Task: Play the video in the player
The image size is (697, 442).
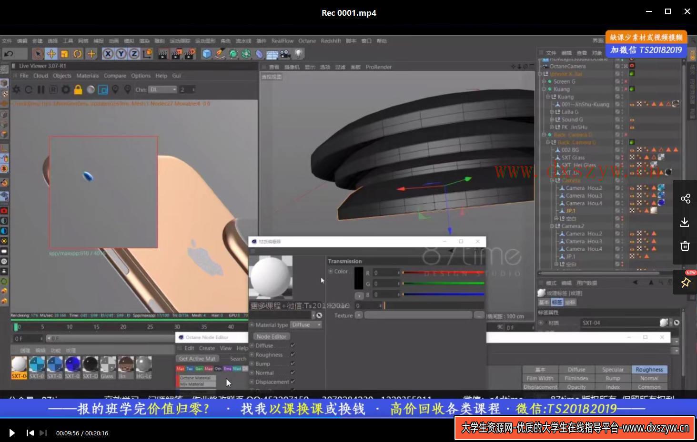Action: [x=12, y=433]
